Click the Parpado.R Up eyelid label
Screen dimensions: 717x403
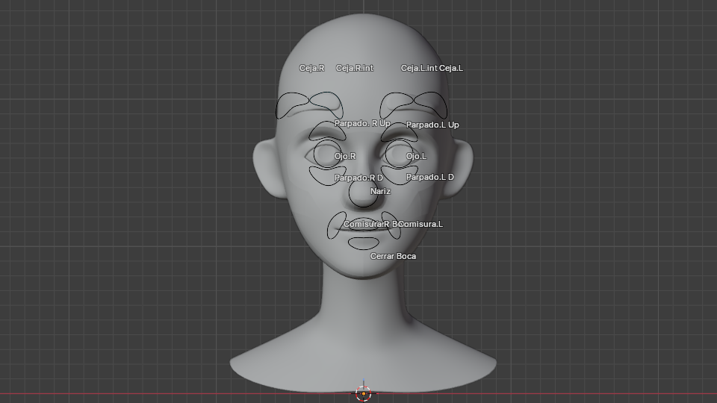point(362,123)
